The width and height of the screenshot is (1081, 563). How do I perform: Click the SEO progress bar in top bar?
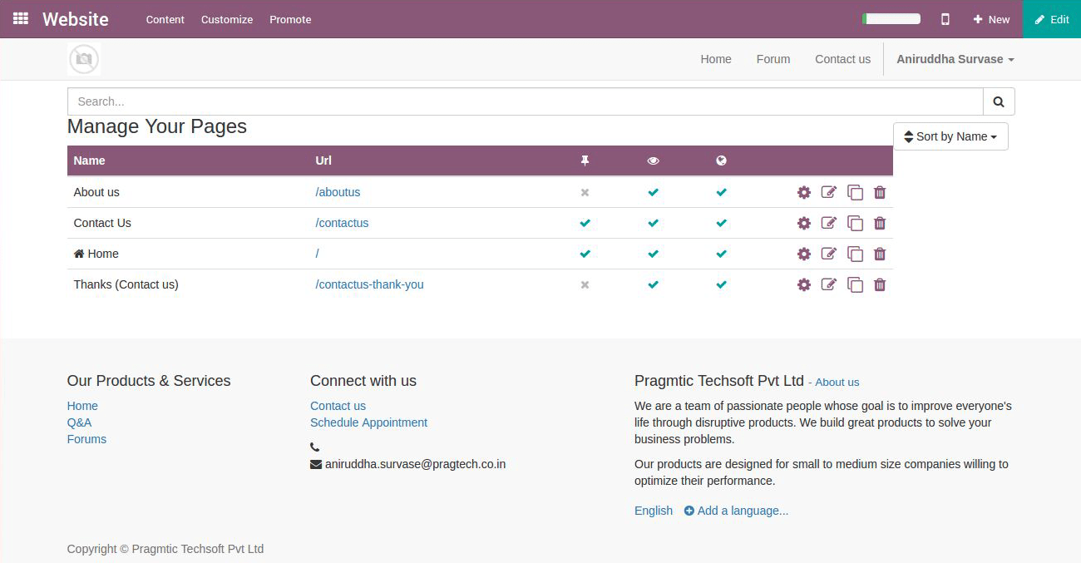891,18
